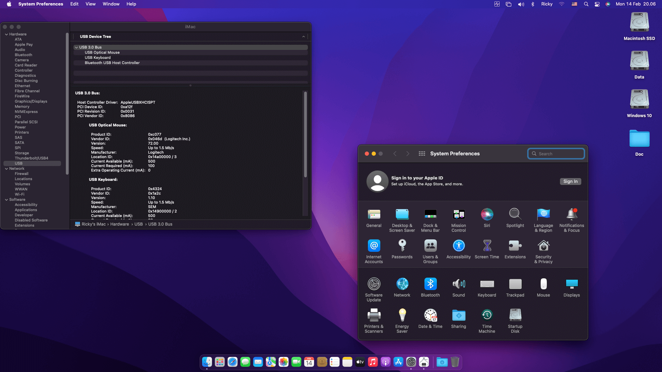Open Printers & Scanners preferences

374,321
